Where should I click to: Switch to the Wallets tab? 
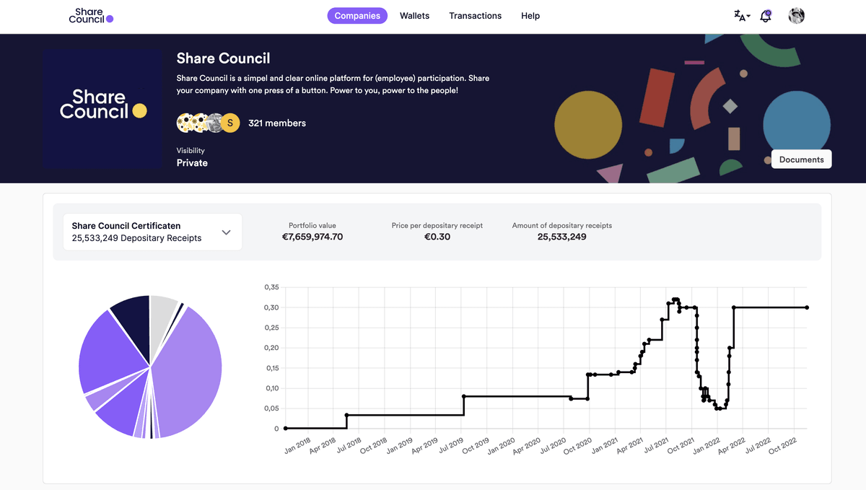[x=414, y=16]
